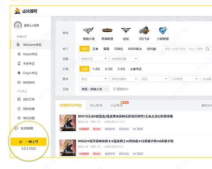This screenshot has width=212, height=169.
Task: Click the version number 5.0.3.1022
Action: coord(29,148)
